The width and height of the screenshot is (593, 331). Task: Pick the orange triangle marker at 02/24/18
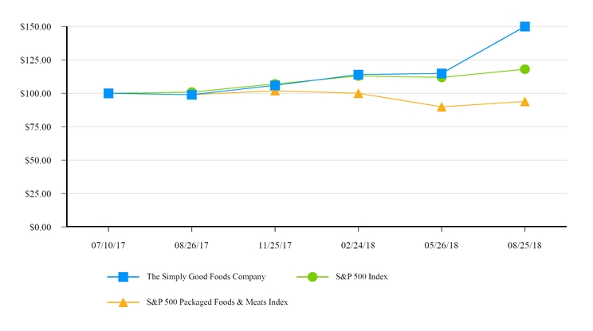359,93
